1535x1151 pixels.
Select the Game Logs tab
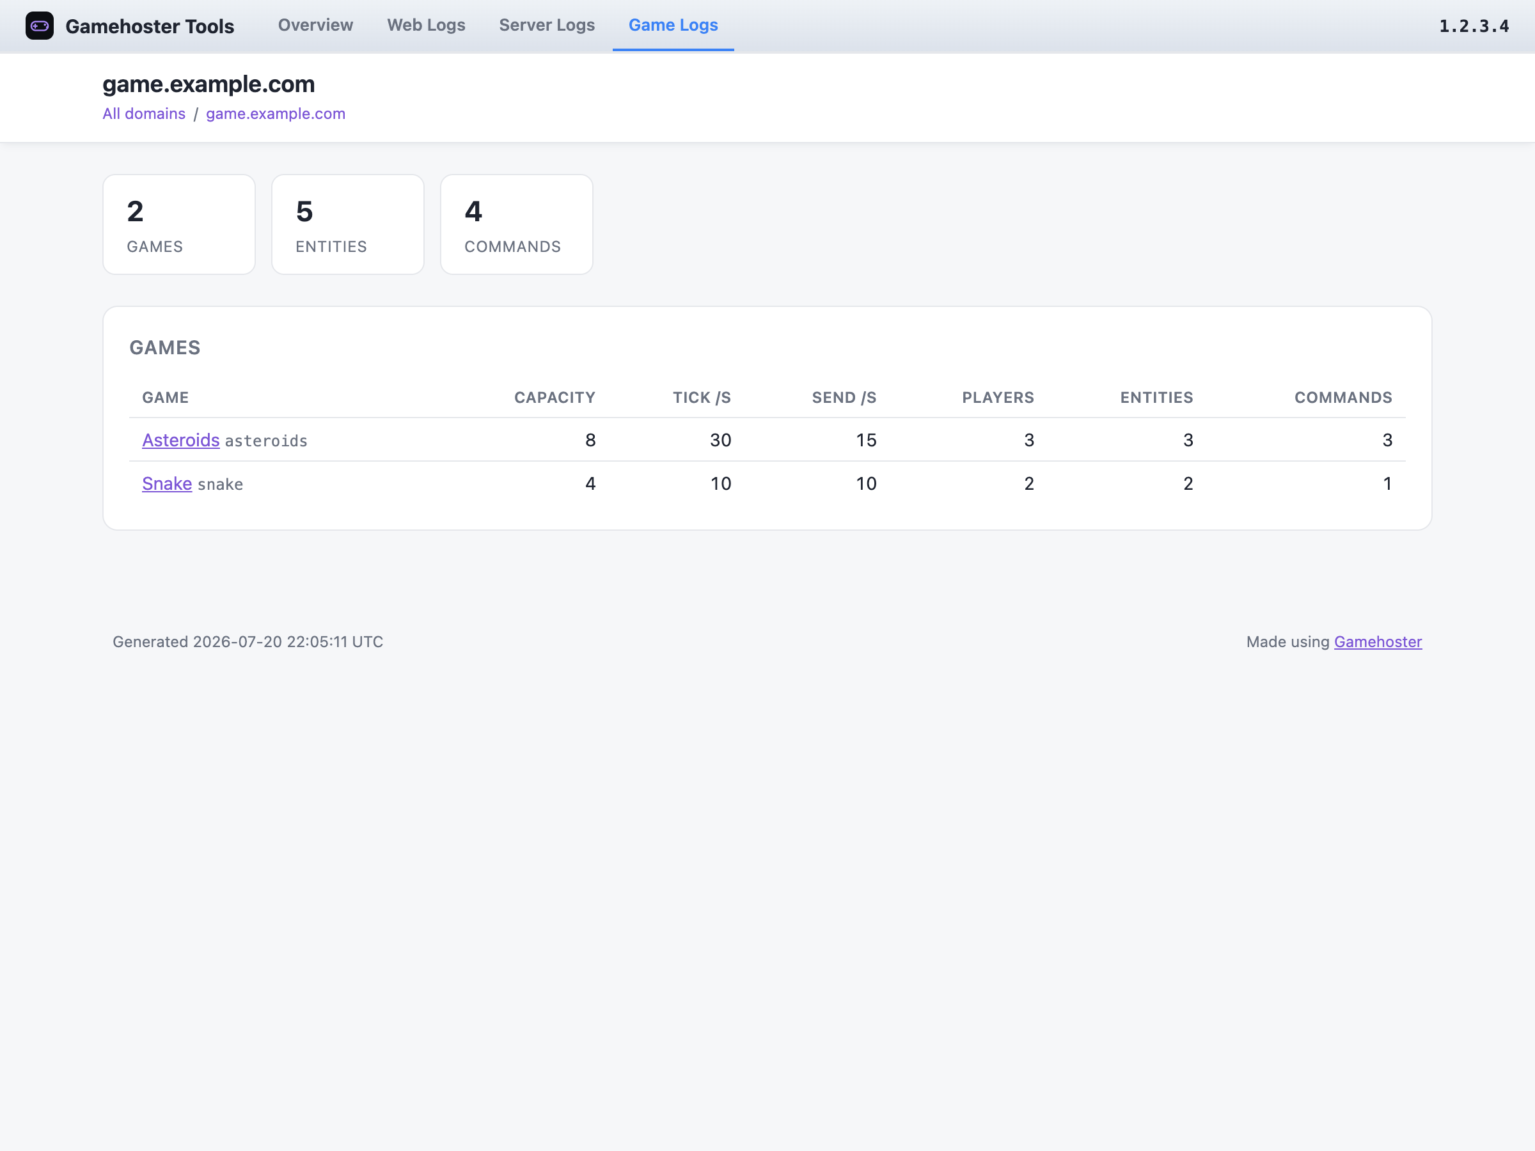pos(673,25)
